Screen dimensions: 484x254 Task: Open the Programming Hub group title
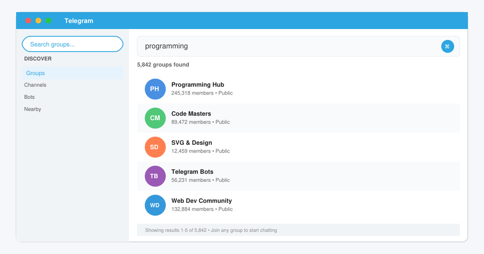pos(198,85)
